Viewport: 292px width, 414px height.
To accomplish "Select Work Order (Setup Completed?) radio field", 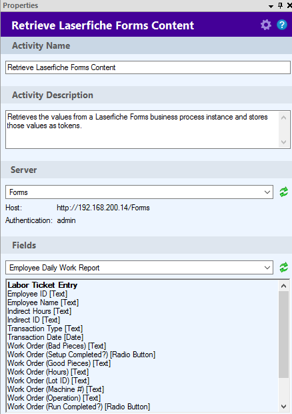I will 81,355.
